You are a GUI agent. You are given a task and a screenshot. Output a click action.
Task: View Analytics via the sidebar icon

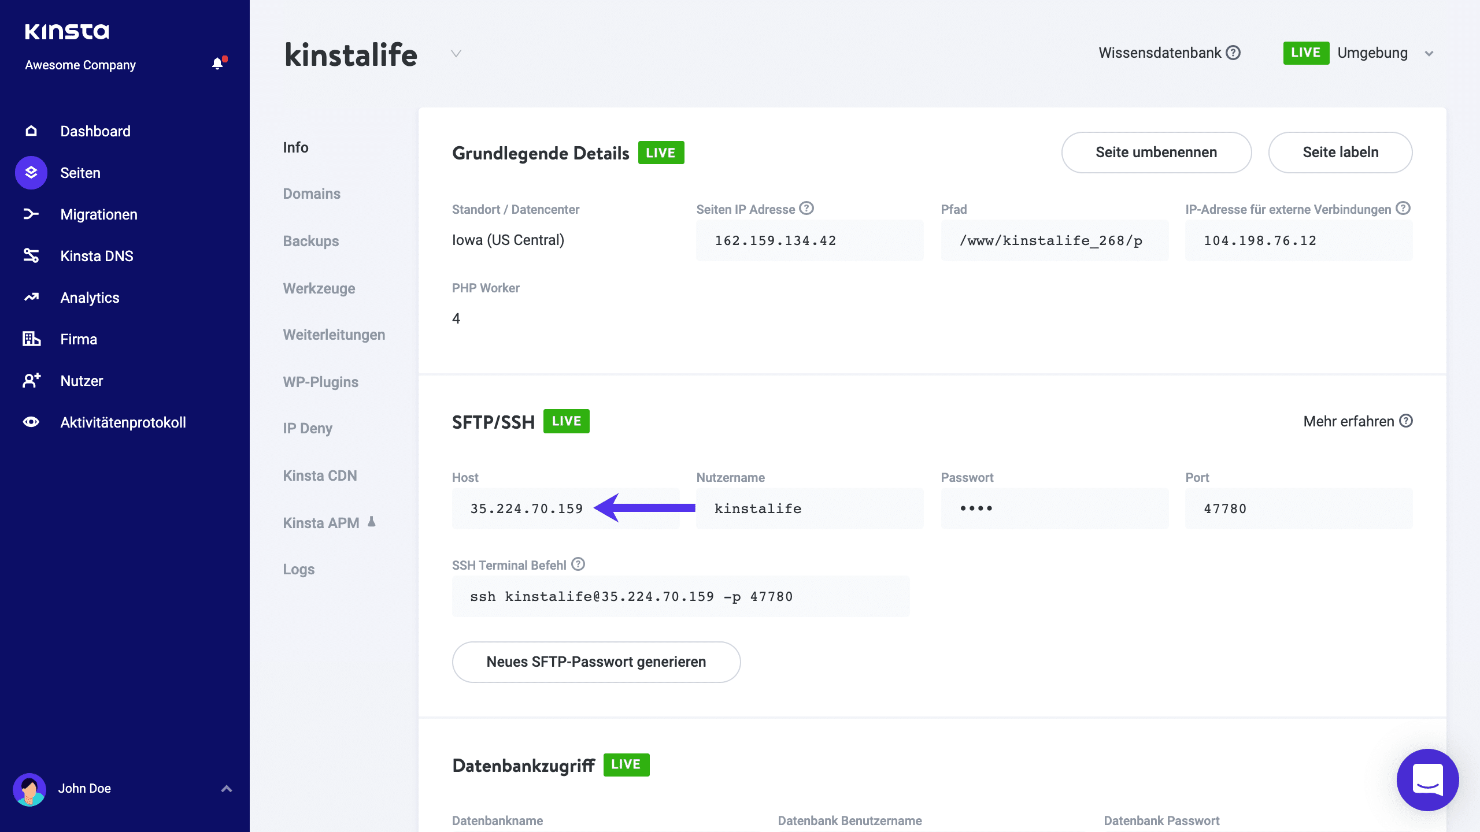(89, 297)
